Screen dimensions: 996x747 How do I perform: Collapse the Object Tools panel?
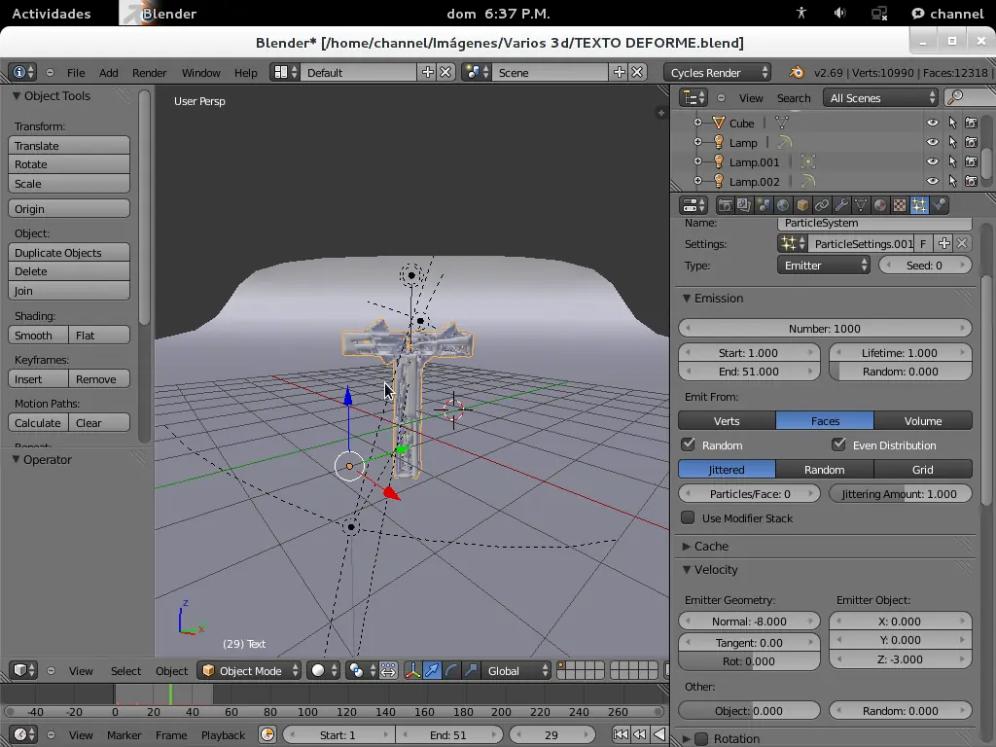(17, 96)
